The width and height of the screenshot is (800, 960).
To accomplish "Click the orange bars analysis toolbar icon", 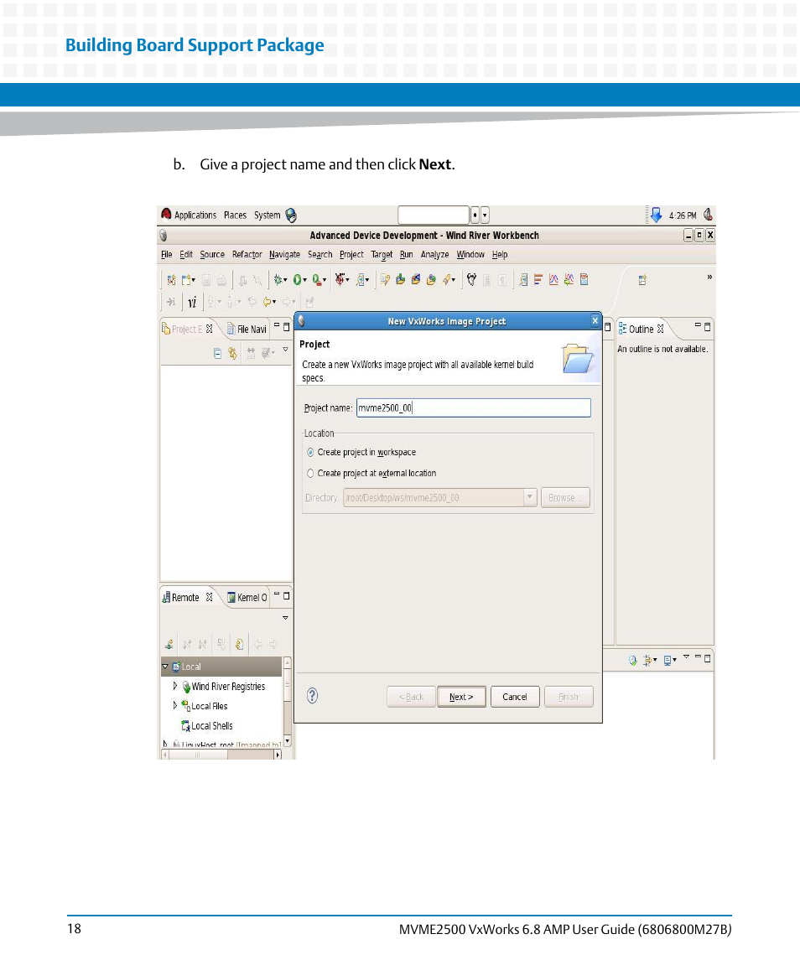I will click(538, 280).
